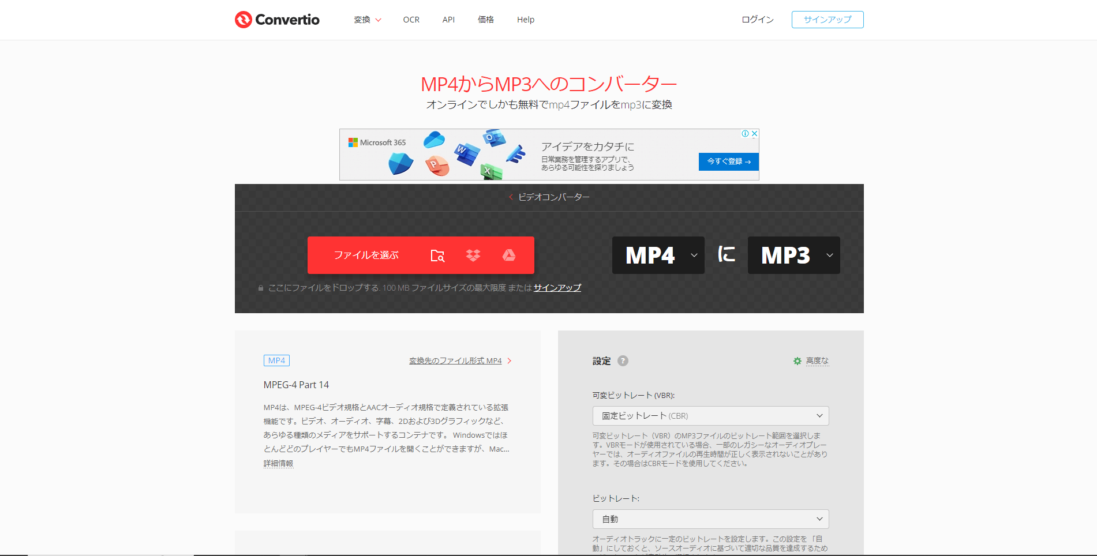Click the browse folder search icon
Screen dimensions: 1097x556
[x=438, y=256]
